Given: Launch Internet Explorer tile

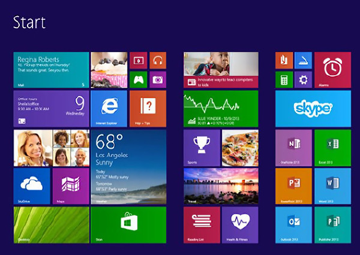Looking at the screenshot, I should 109,109.
